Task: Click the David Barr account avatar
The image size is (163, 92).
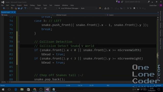Action: (x=161, y=5)
